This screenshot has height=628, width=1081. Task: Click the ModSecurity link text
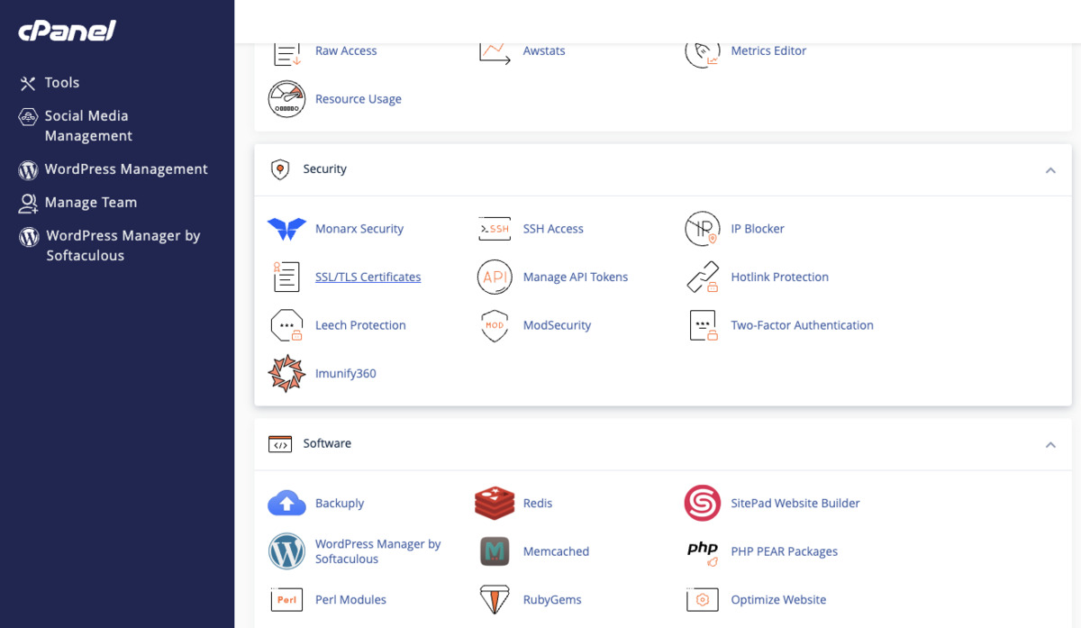tap(557, 325)
